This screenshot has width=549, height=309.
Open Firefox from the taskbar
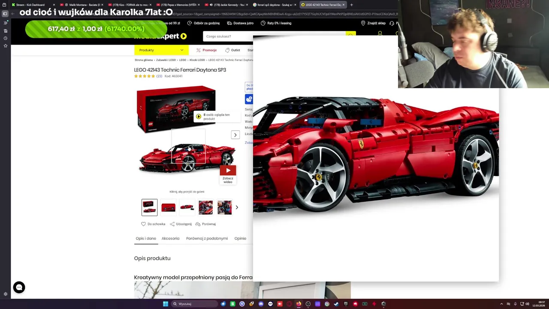[299, 304]
